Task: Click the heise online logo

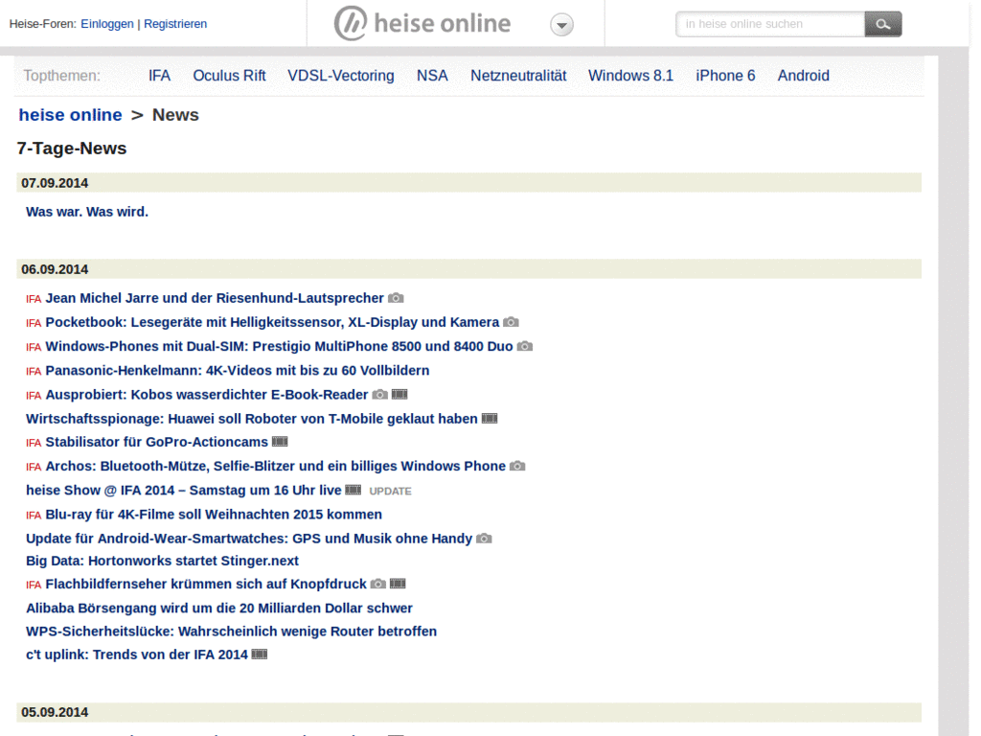Action: pyautogui.click(x=422, y=24)
